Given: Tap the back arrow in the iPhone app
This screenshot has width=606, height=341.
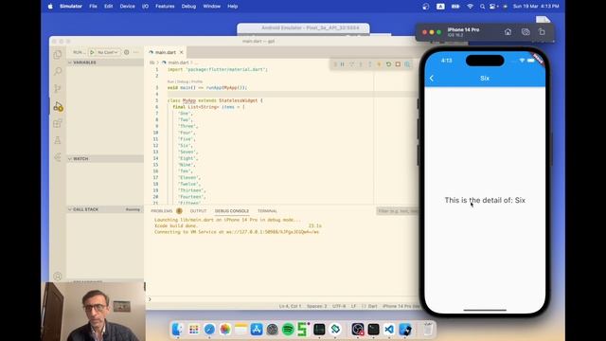Looking at the screenshot, I should [x=432, y=78].
